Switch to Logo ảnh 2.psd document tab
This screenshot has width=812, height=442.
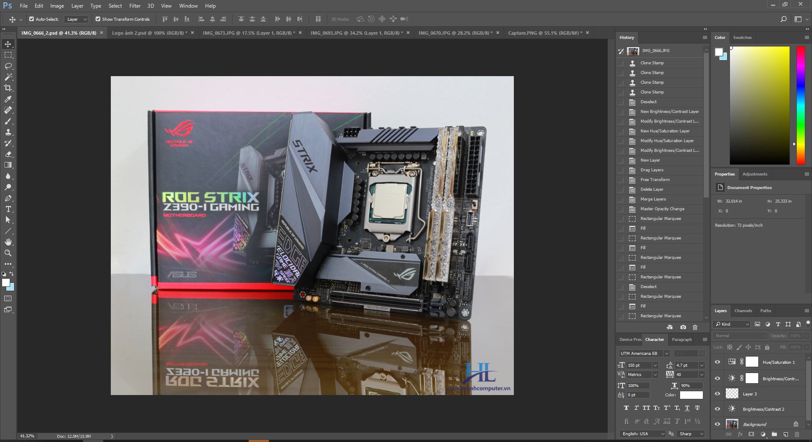[149, 33]
